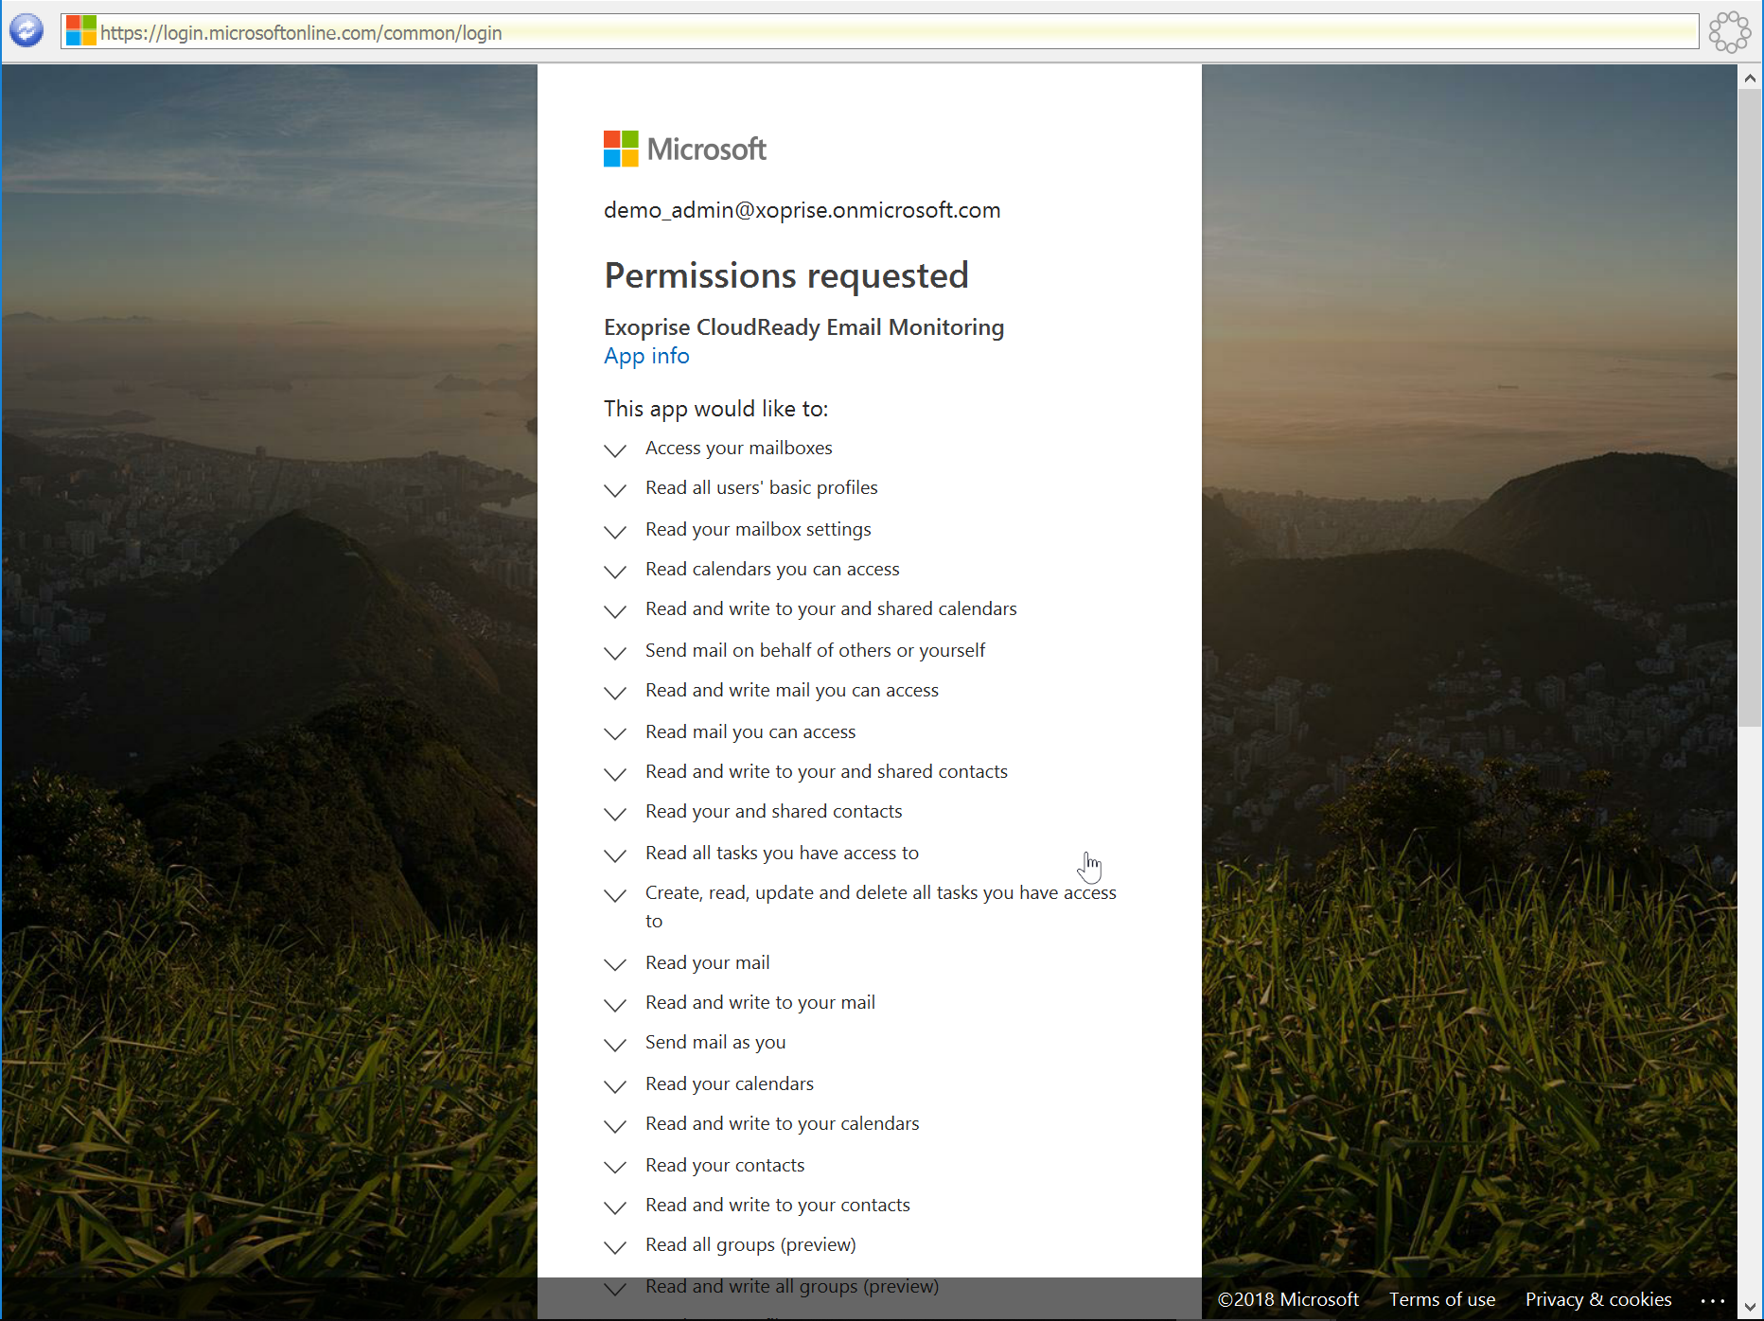Screen dimensions: 1764x1321
Task: Expand "Read and write to your mail" chevron
Action: [615, 1004]
